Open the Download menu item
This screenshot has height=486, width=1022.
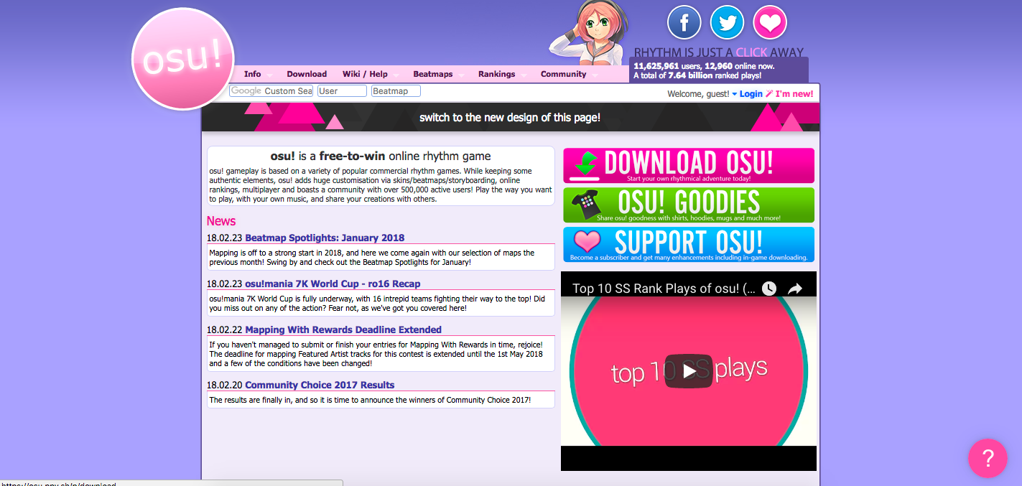tap(307, 74)
